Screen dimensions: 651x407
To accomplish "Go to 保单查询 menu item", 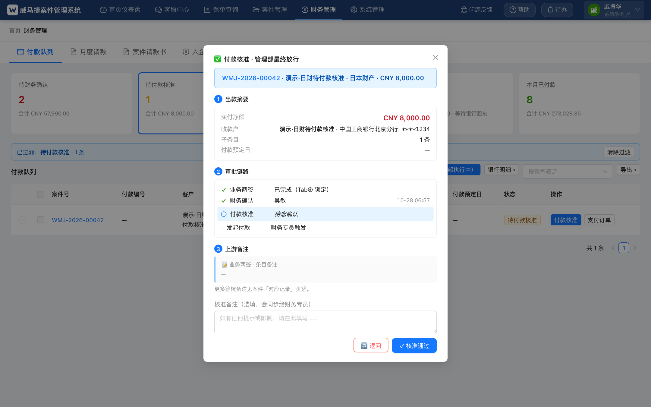I will (x=221, y=10).
